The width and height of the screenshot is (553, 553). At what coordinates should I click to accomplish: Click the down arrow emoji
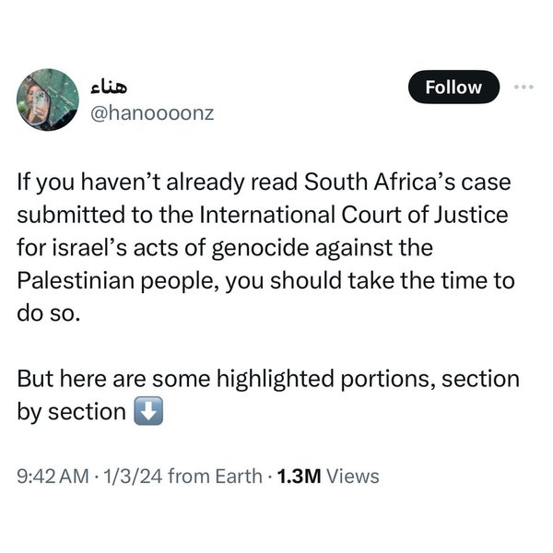(x=147, y=412)
